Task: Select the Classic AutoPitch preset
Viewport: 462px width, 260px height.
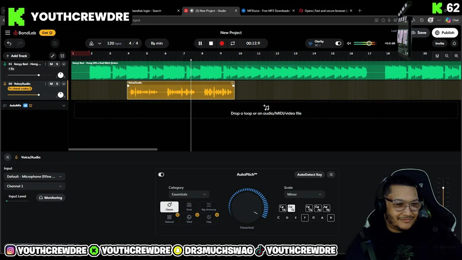Action: 169,207
